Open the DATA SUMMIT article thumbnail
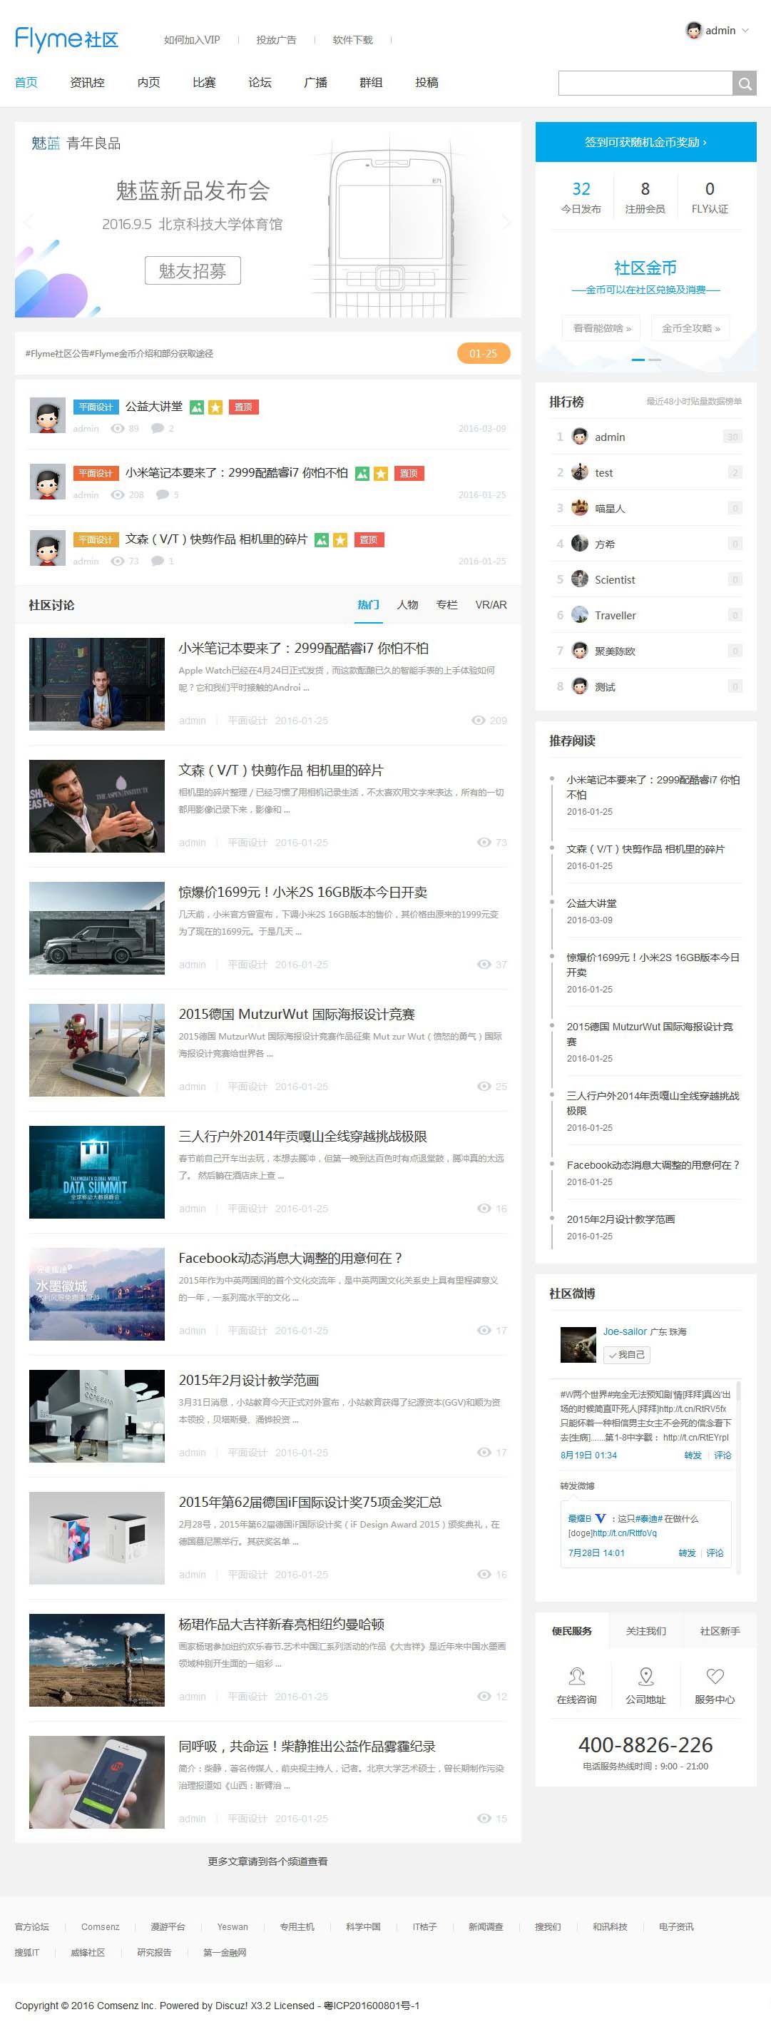The height and width of the screenshot is (2027, 771). click(x=97, y=1172)
